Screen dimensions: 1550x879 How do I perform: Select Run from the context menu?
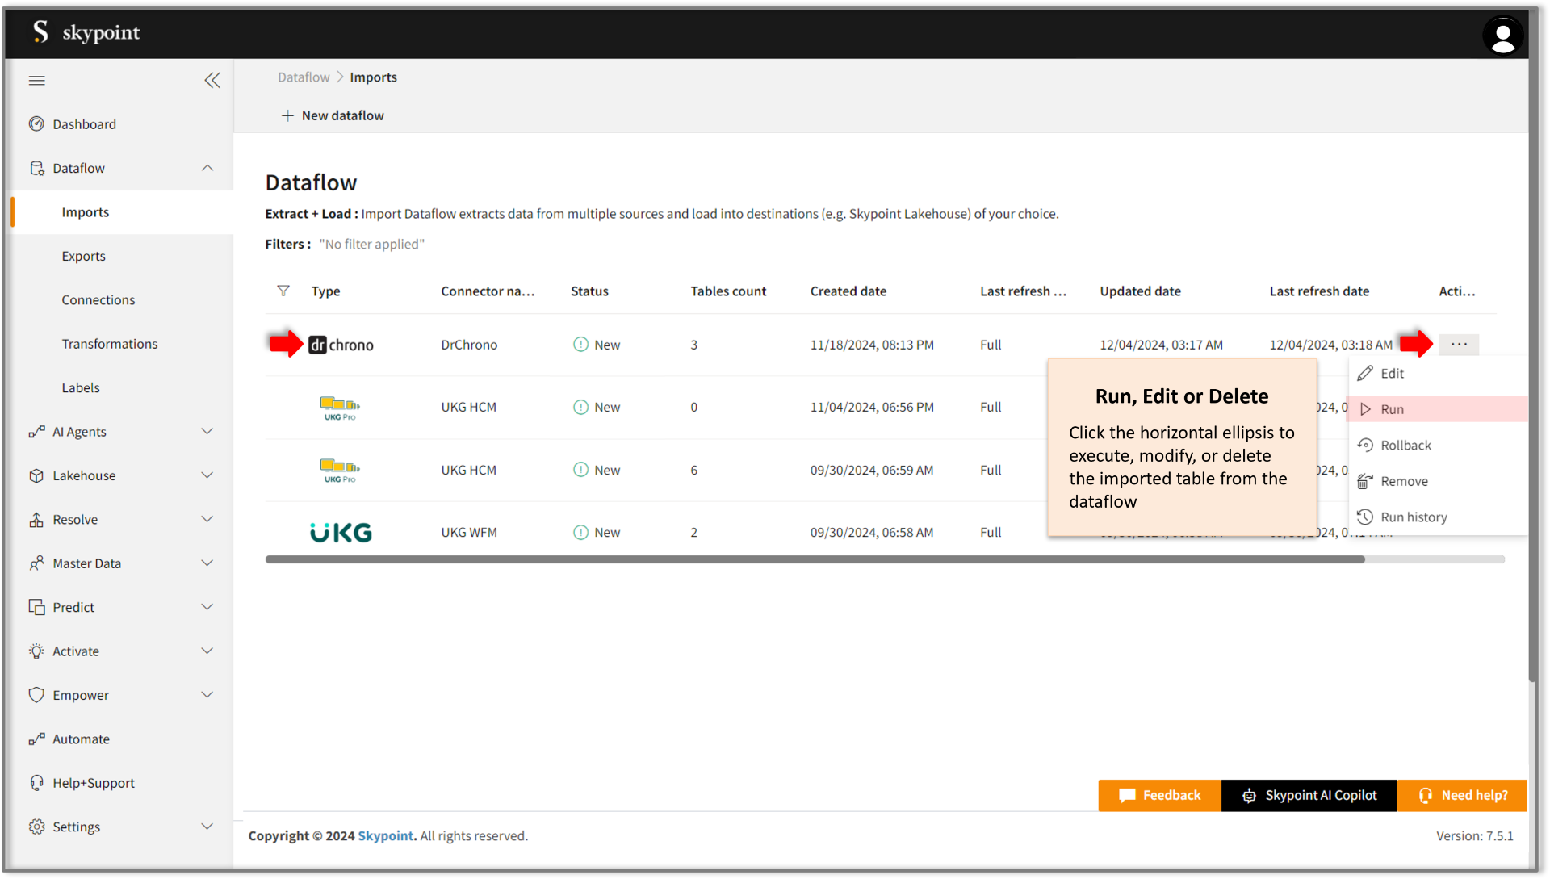click(x=1392, y=409)
